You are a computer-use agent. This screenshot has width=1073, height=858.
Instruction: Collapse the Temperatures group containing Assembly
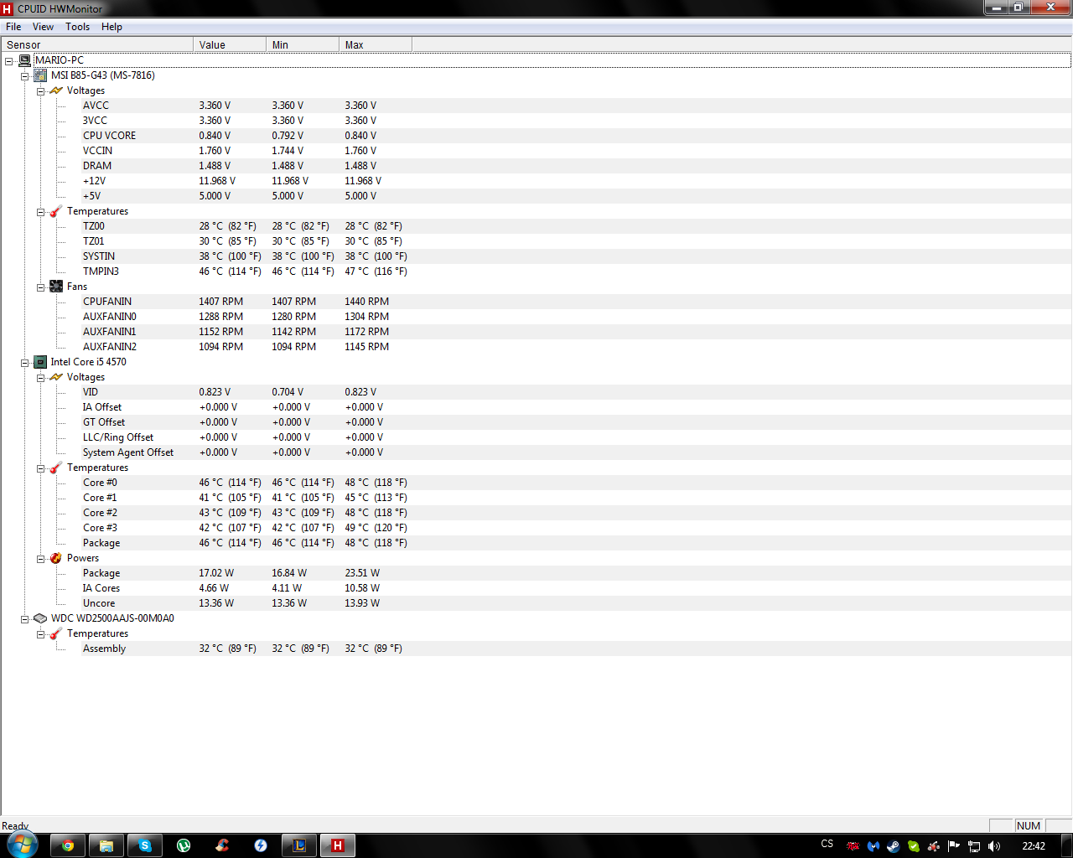coord(40,634)
